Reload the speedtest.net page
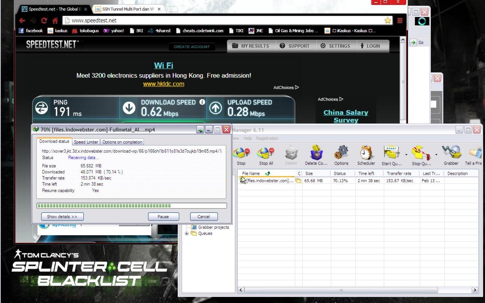 click(x=44, y=20)
